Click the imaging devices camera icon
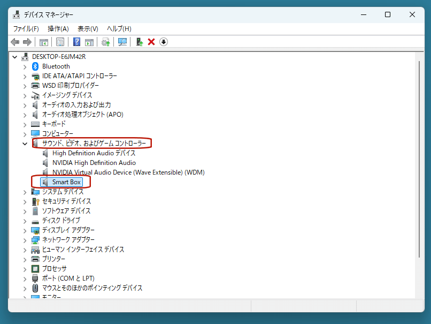 click(x=35, y=95)
